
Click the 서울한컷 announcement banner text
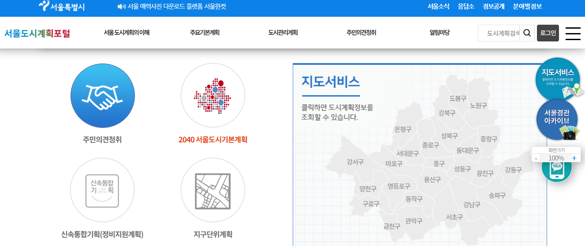[177, 7]
